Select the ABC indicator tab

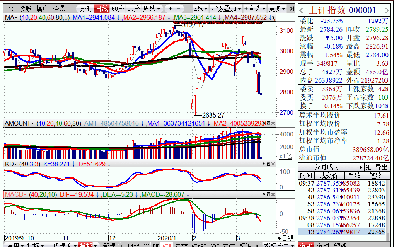(215, 245)
